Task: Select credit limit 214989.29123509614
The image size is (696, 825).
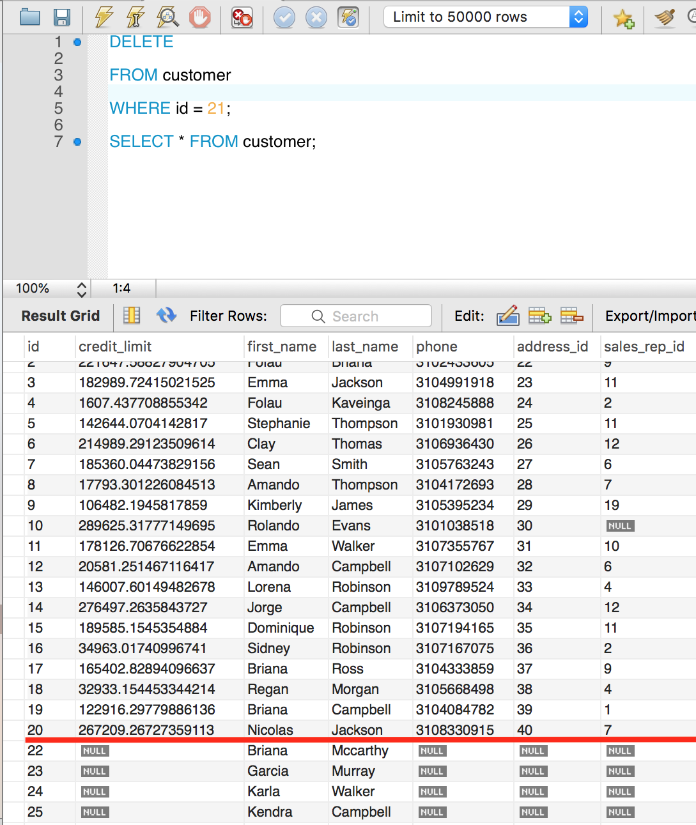Action: [x=147, y=443]
